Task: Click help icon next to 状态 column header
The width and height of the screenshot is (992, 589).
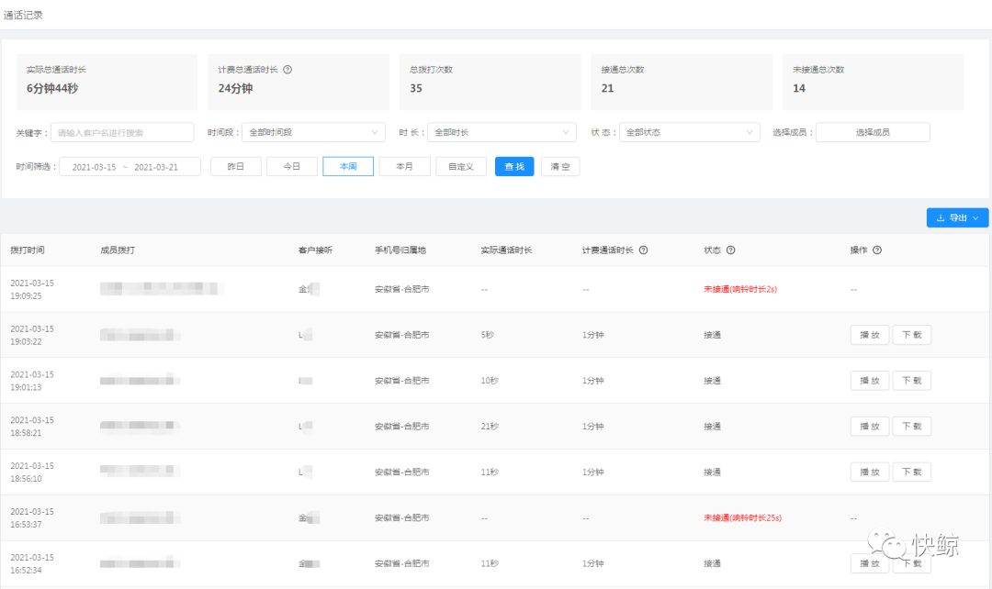Action: [x=730, y=250]
